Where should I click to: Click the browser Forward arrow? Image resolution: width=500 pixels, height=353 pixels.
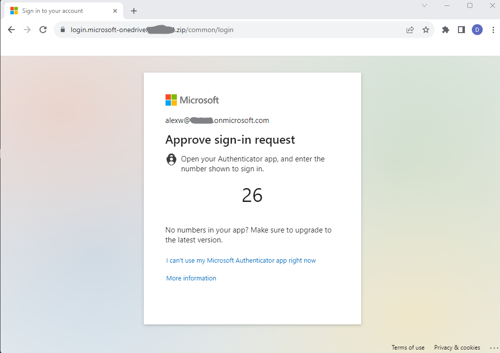(27, 30)
